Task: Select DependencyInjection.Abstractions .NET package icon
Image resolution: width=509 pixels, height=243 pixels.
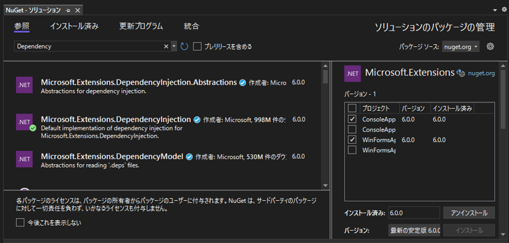Action: [x=24, y=85]
